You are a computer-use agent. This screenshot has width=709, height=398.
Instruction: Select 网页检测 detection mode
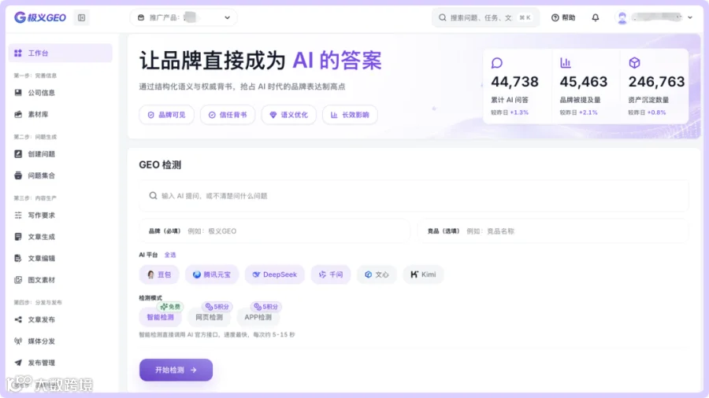click(209, 317)
